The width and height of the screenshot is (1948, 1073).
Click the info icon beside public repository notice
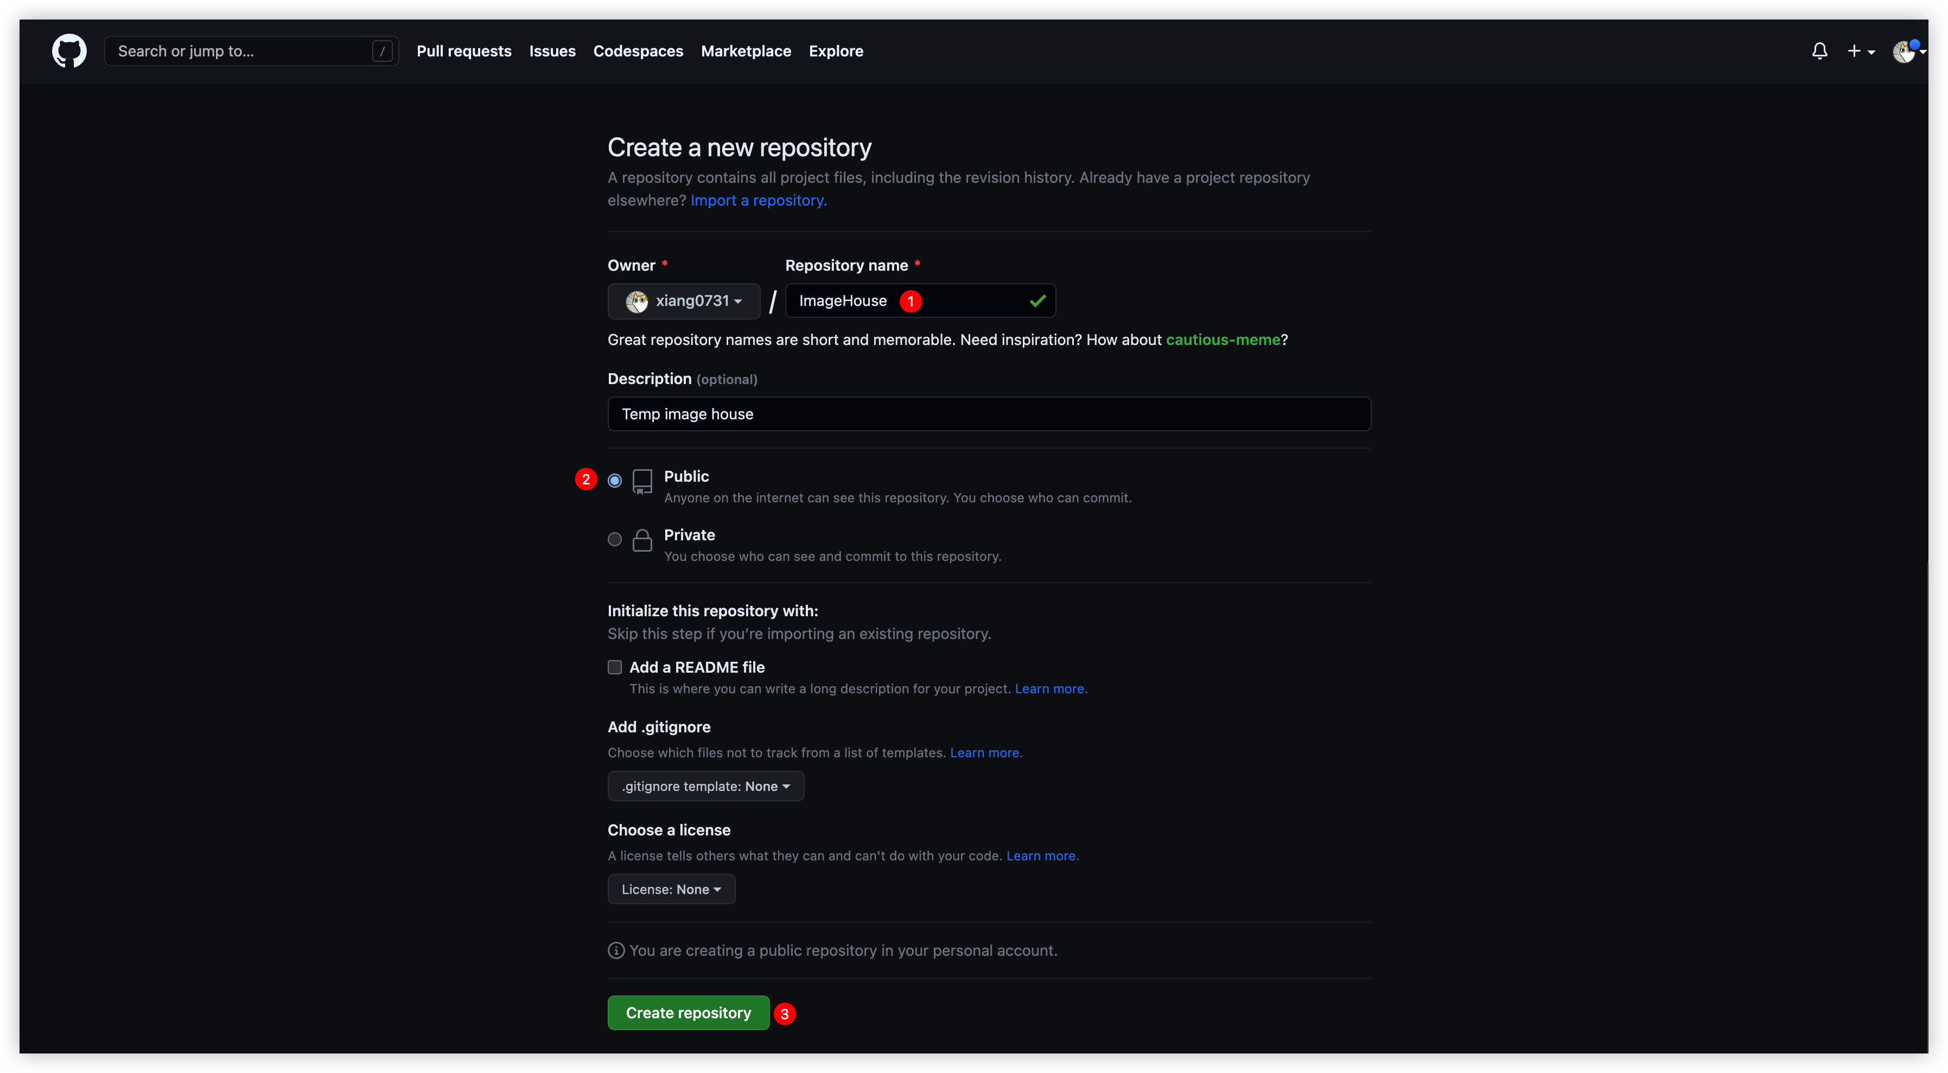coord(615,950)
